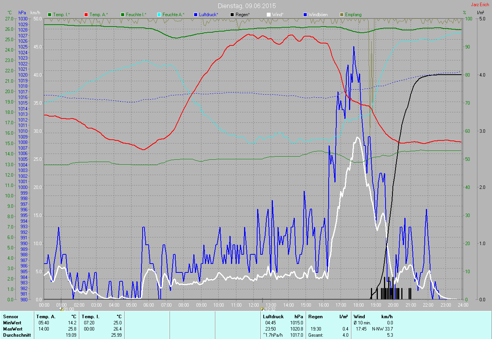The height and width of the screenshot is (339, 492).
Task: Click the Jarz Erich label
Action: click(x=480, y=5)
